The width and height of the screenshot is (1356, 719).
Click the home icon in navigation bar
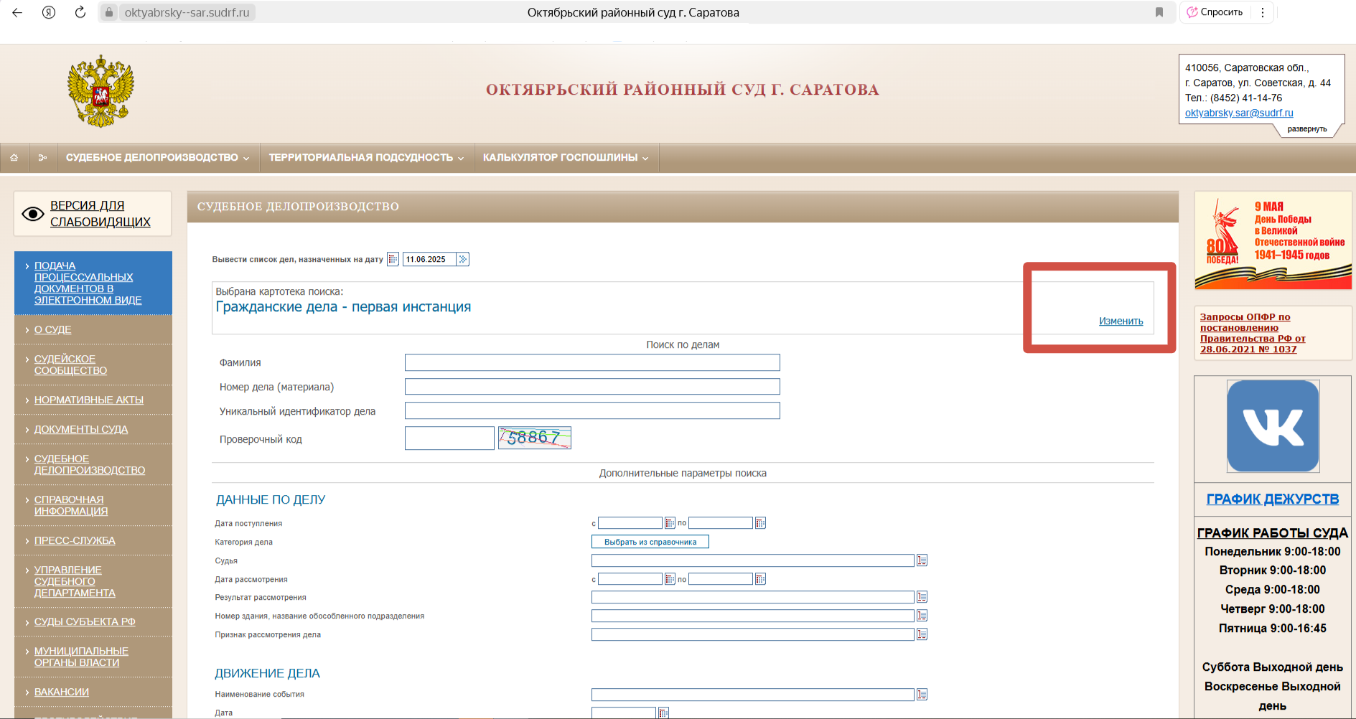14,158
